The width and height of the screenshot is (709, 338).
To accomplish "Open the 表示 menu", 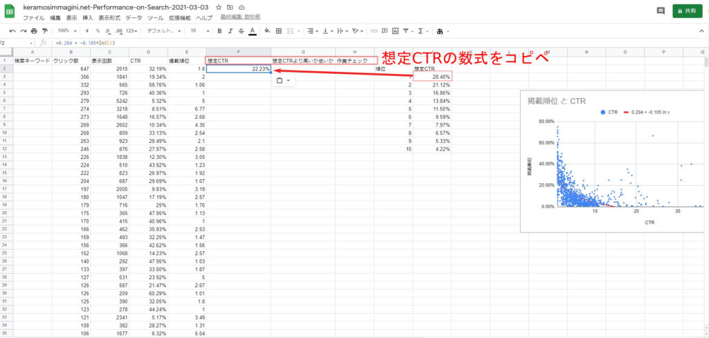I will pyautogui.click(x=71, y=18).
